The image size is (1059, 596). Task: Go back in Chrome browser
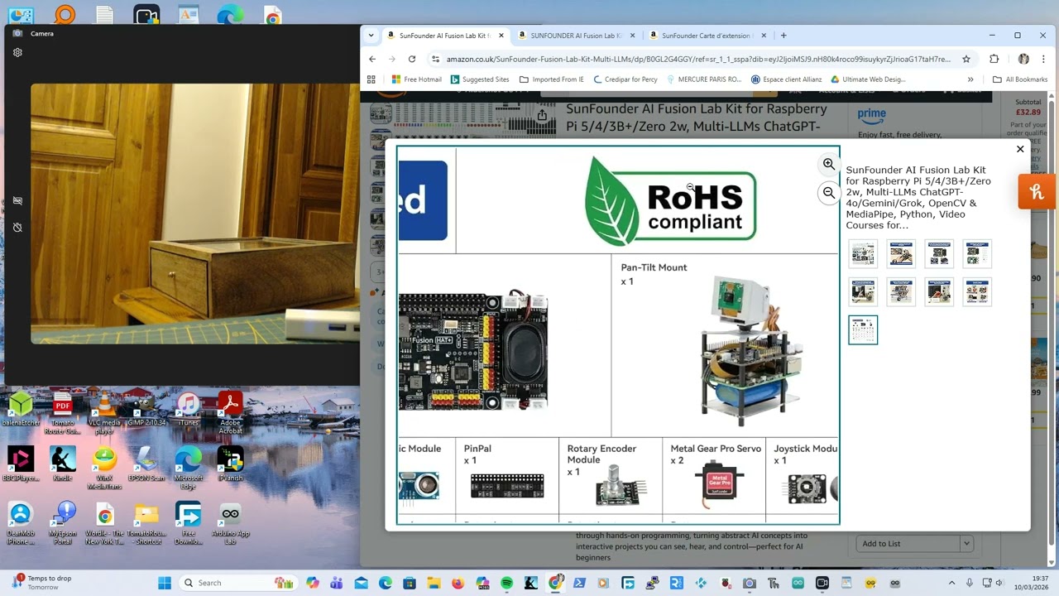tap(372, 59)
